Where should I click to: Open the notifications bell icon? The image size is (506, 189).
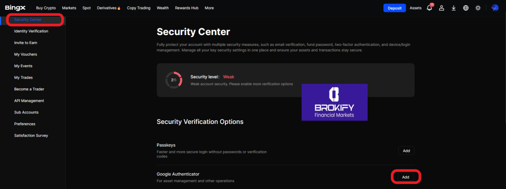[x=429, y=8]
